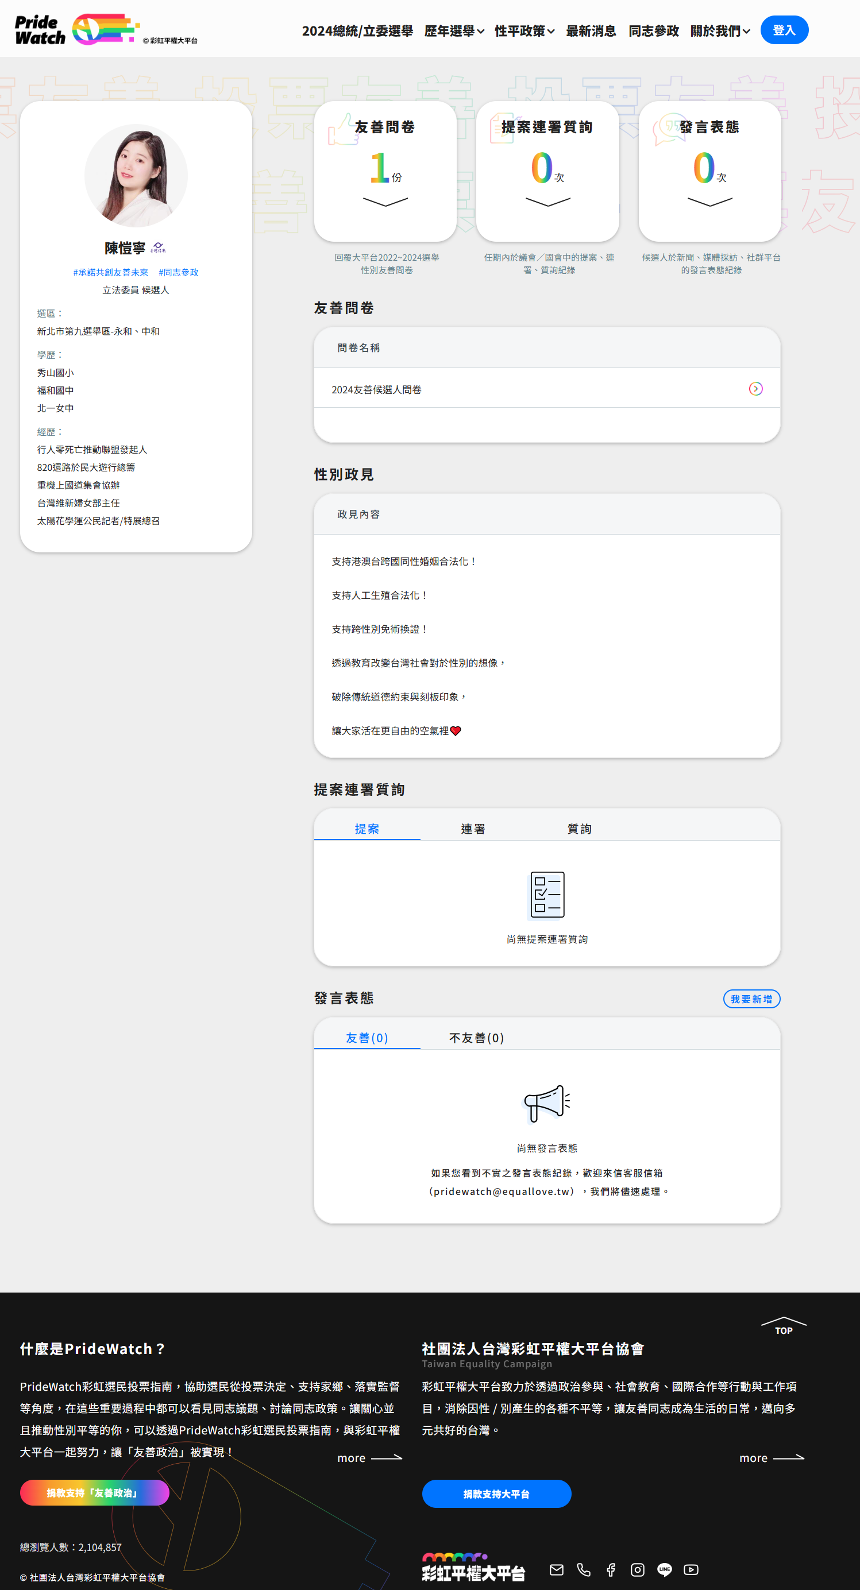Open the YouTube icon in footer
Viewport: 860px width, 1590px height.
click(692, 1570)
